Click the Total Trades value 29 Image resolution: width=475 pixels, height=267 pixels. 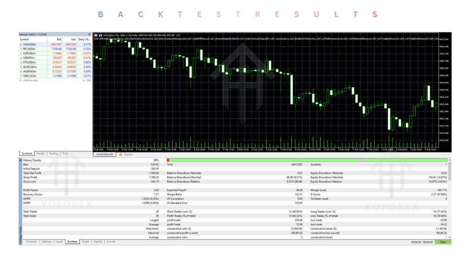[157, 211]
